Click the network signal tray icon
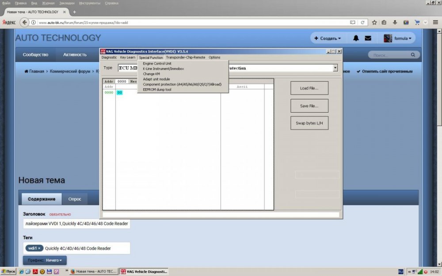The width and height of the screenshot is (442, 276). coord(420,272)
